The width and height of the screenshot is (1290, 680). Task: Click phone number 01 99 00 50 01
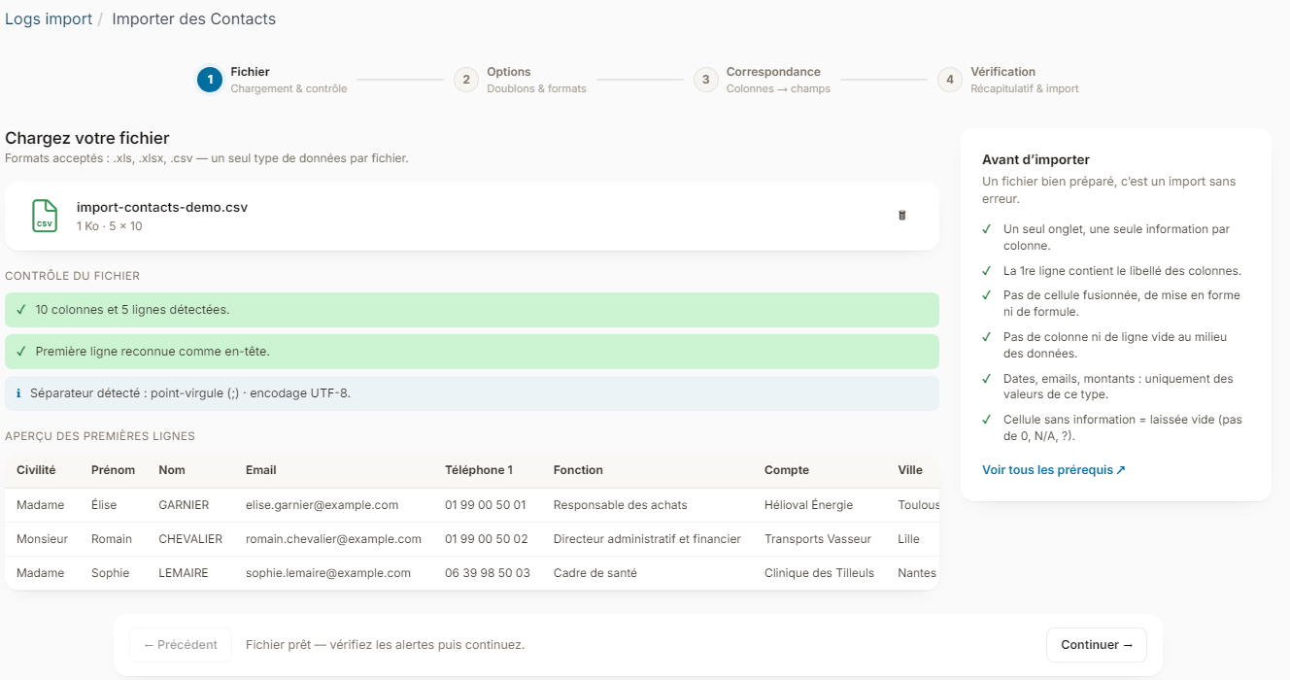pos(486,505)
